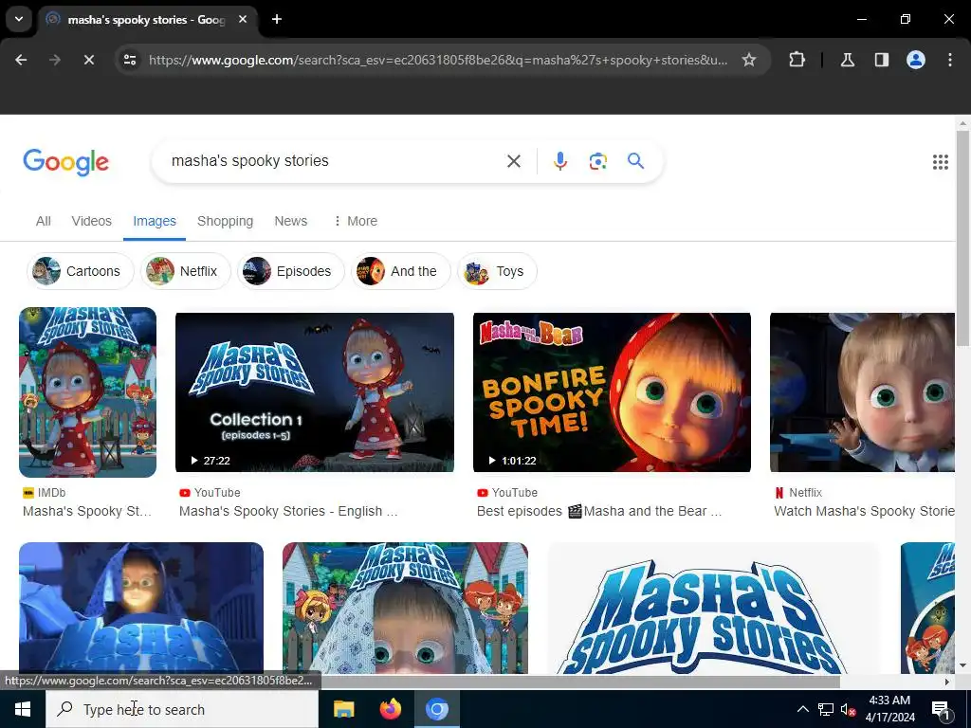971x728 pixels.
Task: Filter images by Episodes chip
Action: click(290, 271)
